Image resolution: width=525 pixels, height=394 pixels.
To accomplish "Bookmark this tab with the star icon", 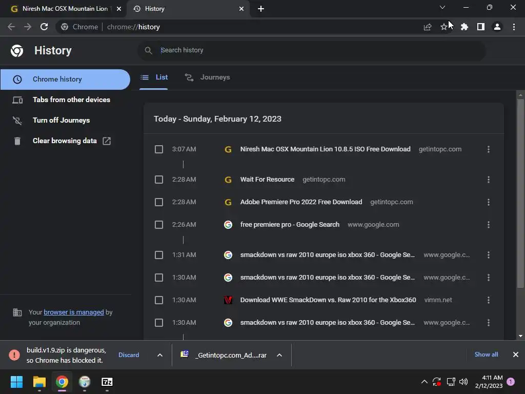I will coord(443,27).
